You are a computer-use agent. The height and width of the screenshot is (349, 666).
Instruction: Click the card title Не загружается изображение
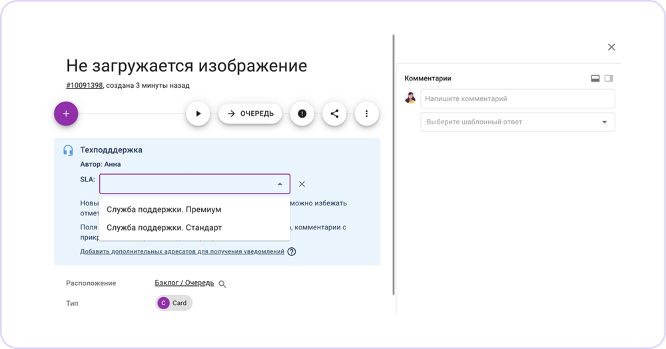coord(186,66)
